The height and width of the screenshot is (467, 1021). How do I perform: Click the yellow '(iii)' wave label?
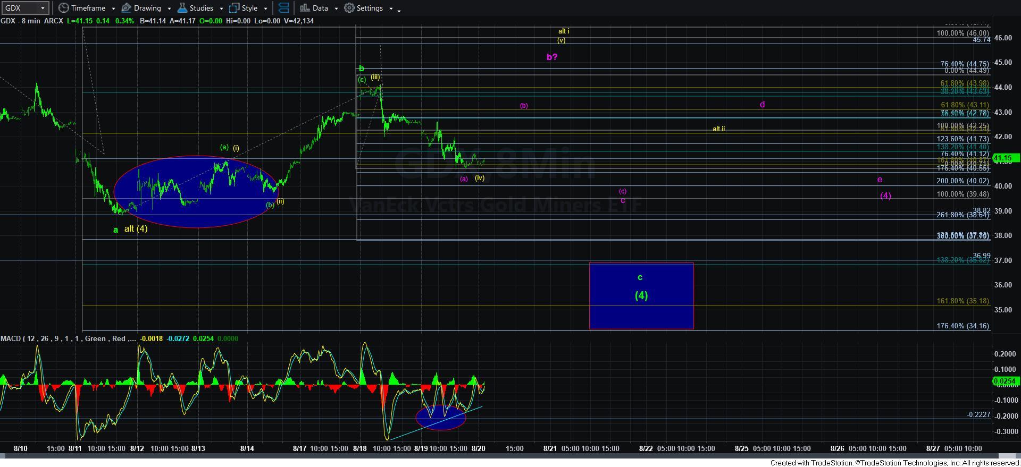tap(375, 77)
